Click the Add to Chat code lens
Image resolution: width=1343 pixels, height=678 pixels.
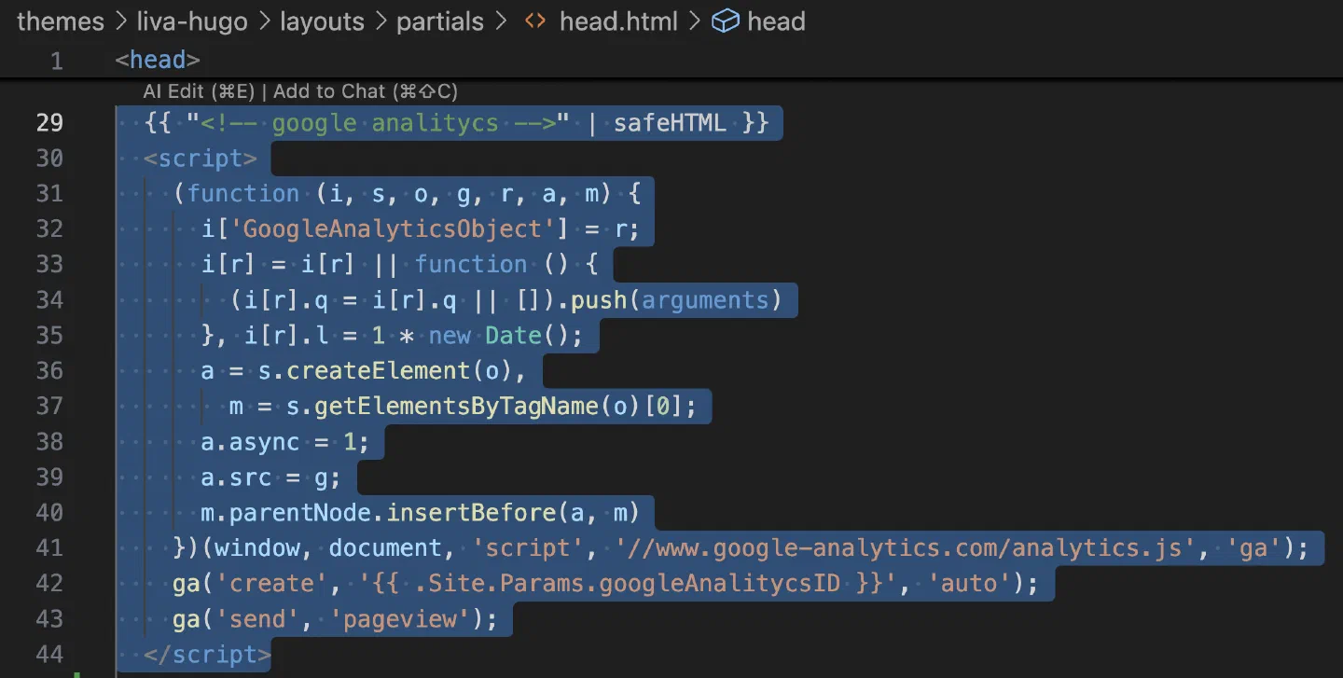pos(366,91)
